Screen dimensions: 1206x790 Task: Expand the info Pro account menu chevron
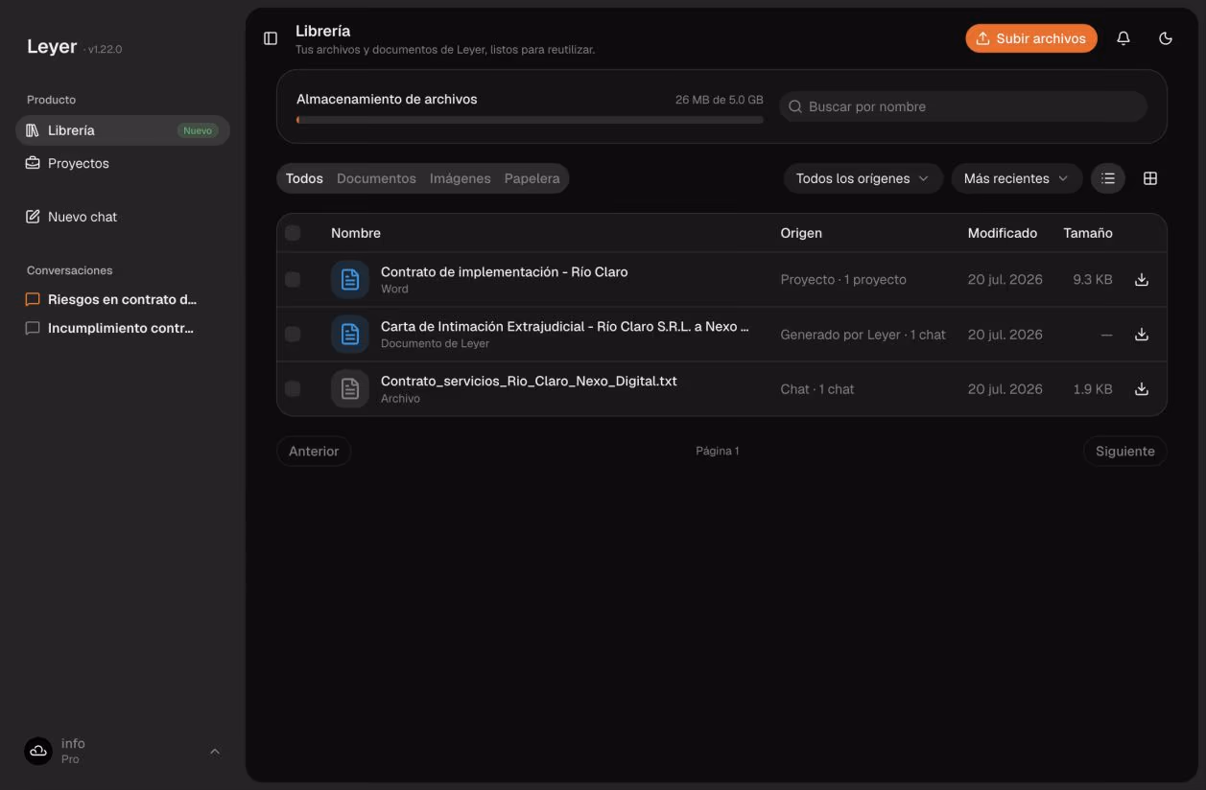tap(215, 751)
